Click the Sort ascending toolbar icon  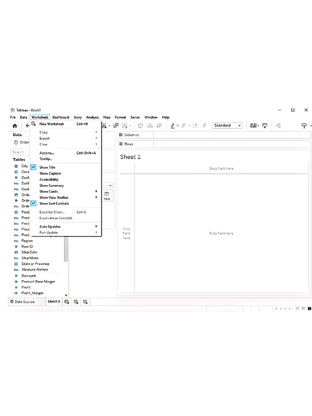point(150,126)
